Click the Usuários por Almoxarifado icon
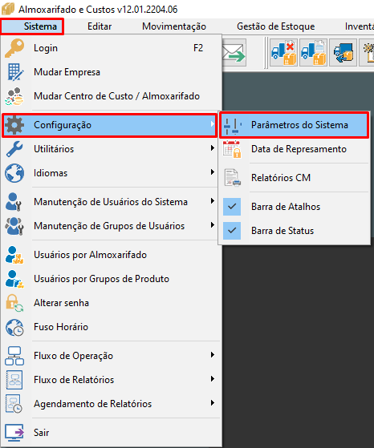Viewport: 374px width, 448px height. (14, 255)
